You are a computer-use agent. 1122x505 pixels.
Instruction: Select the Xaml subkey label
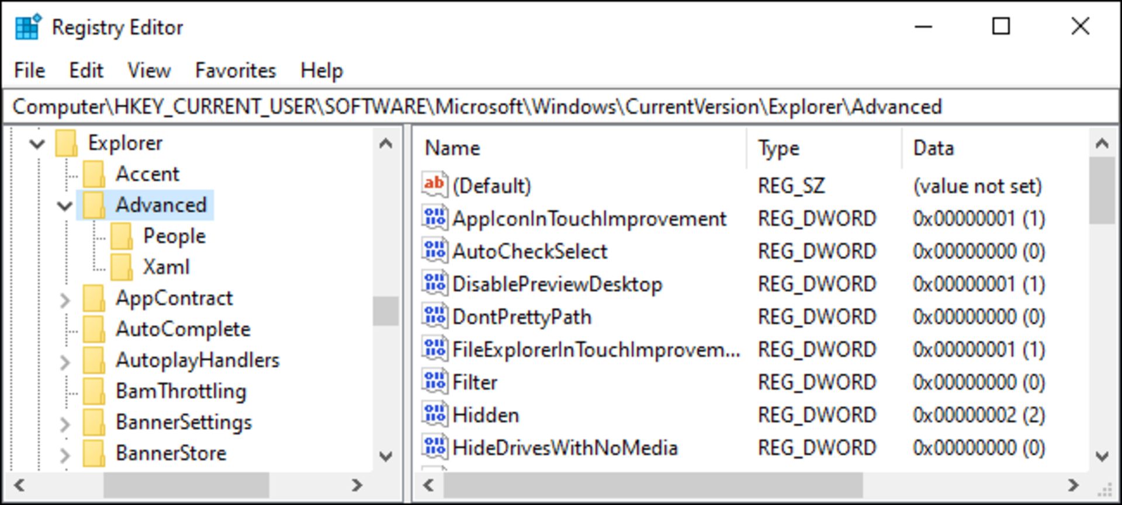click(167, 267)
